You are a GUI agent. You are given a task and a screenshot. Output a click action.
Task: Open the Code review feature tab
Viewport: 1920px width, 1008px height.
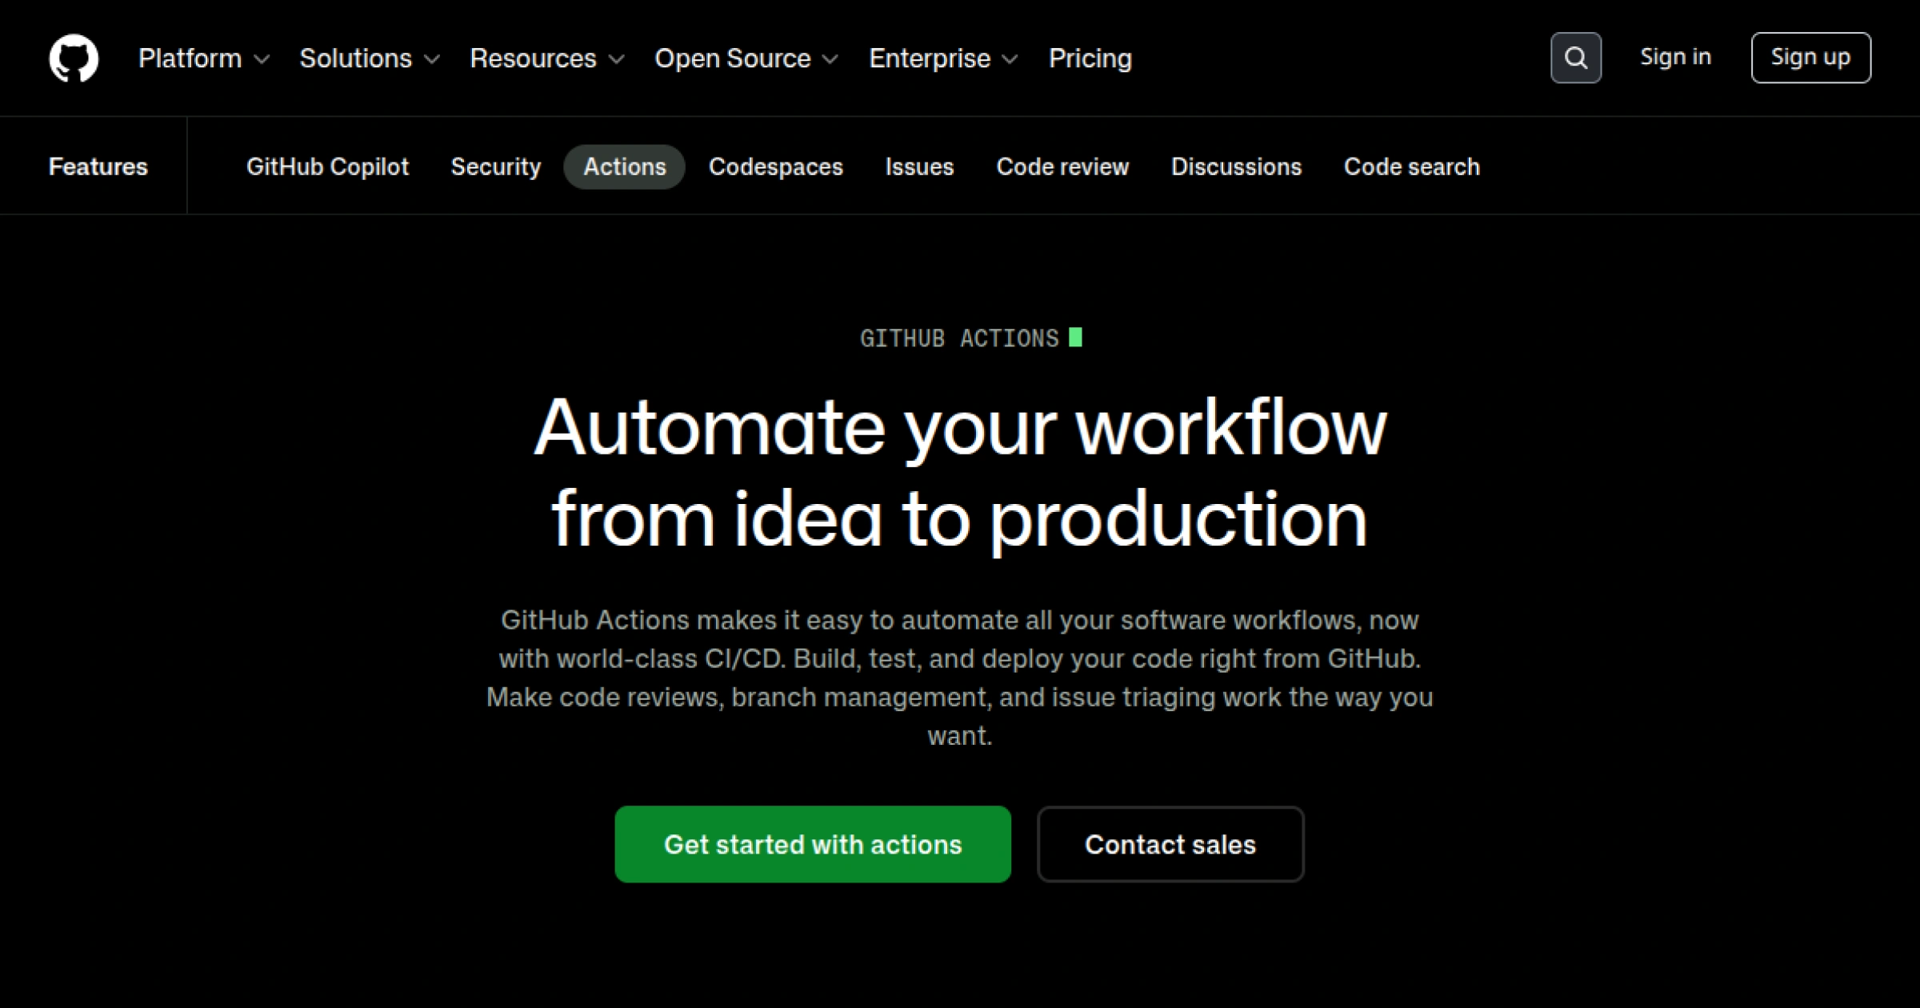(1062, 166)
